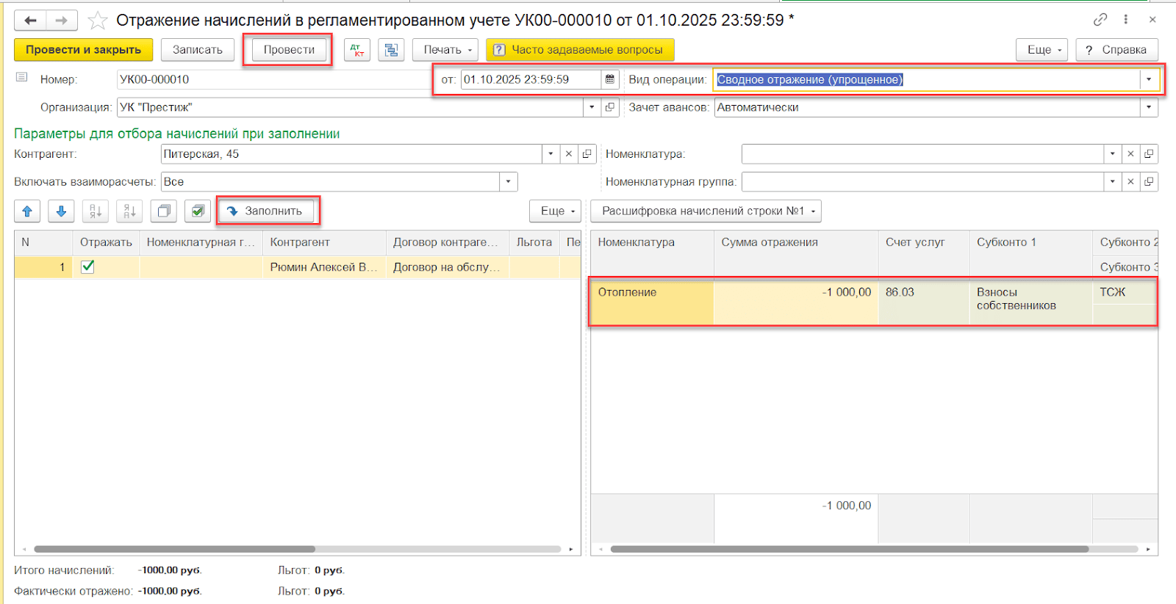This screenshot has height=604, width=1176.
Task: Check all rows icon button
Action: [198, 211]
